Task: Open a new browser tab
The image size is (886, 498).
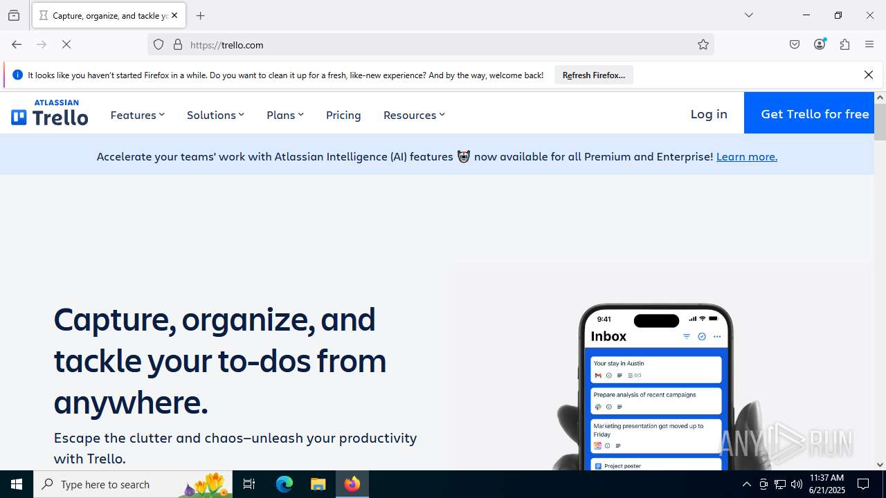Action: point(201,15)
